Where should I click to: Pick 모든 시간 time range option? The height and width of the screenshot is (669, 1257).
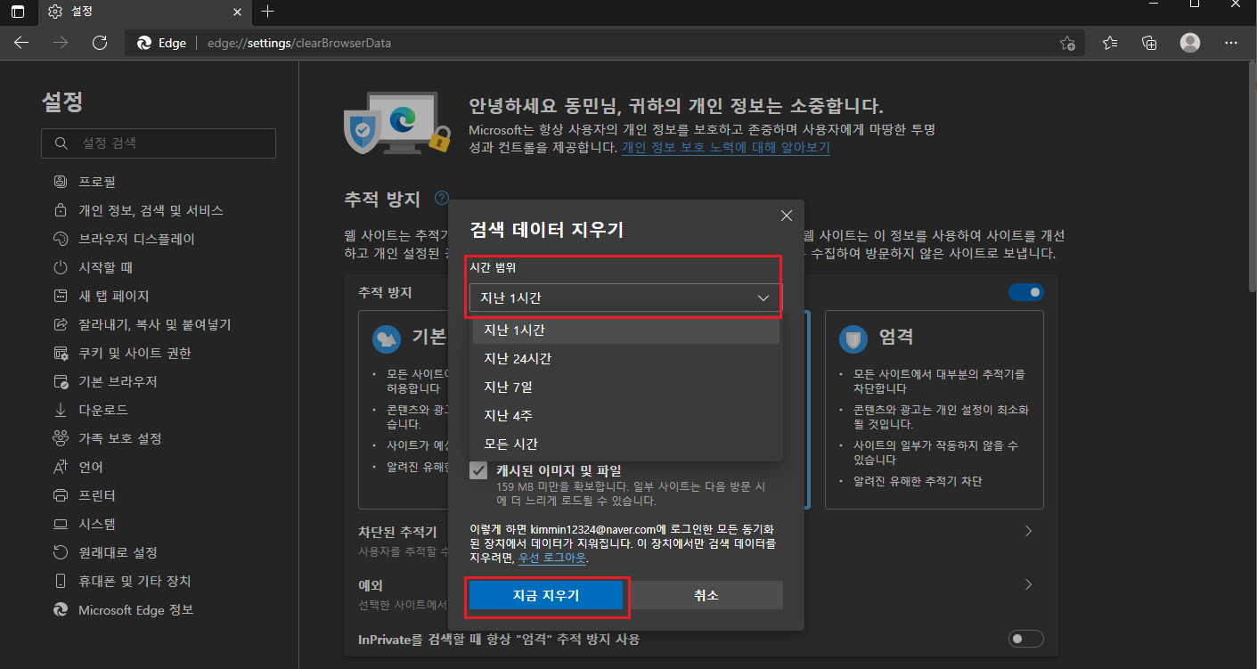click(x=625, y=444)
